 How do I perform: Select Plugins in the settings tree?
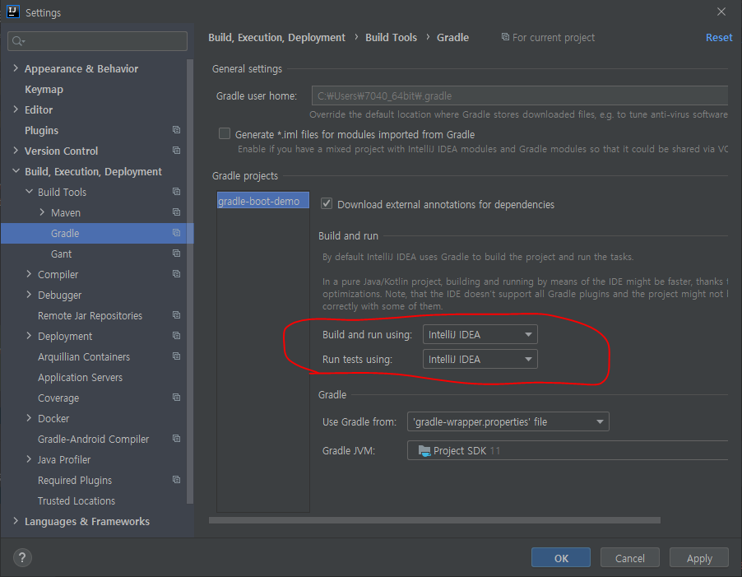[42, 130]
